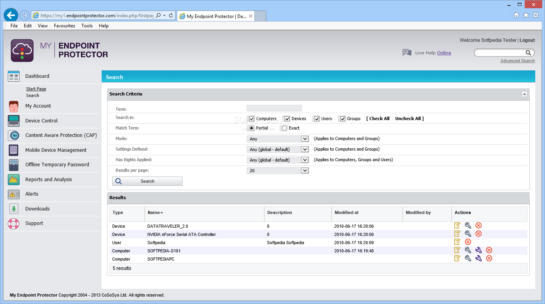Open the File menu
This screenshot has height=304, width=545.
tap(14, 26)
